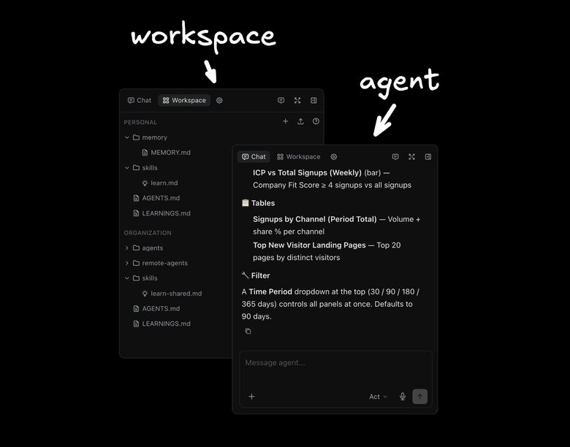Switch to Chat tab in workspace panel
The image size is (570, 447).
click(140, 100)
